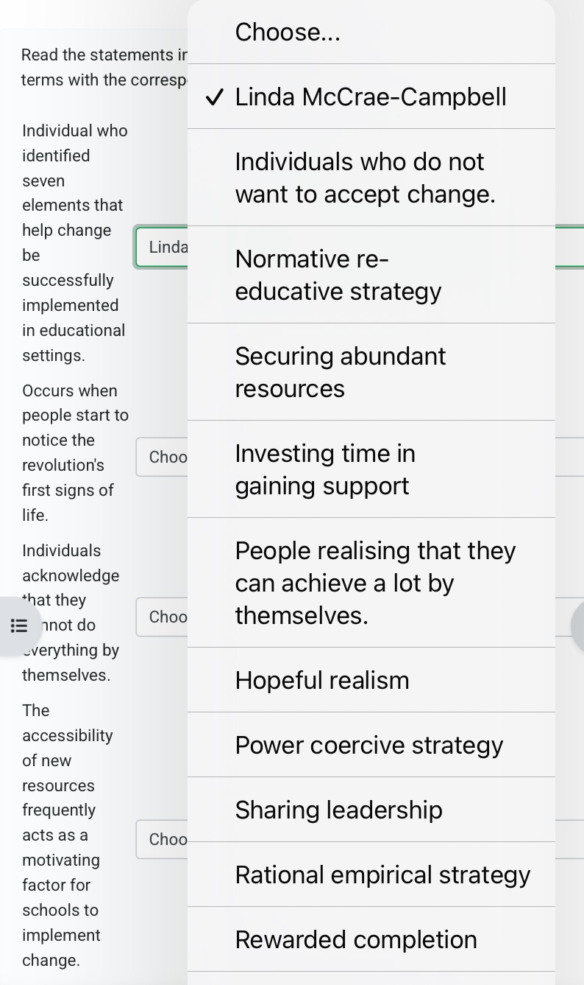Select the checked Linda McCrae-Campbell option

[x=370, y=97]
